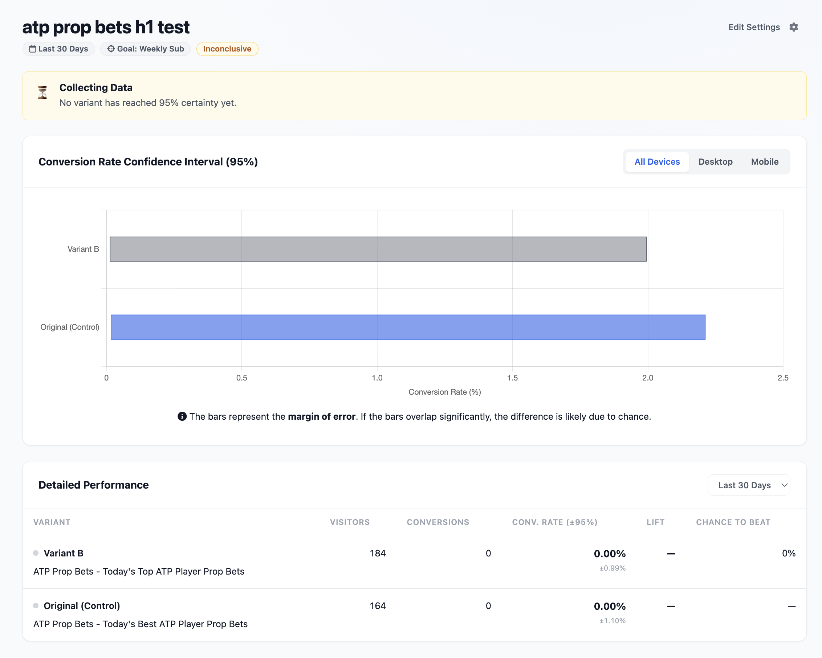822x658 pixels.
Task: Click the gray dot beside Original (Control)
Action: coord(36,605)
